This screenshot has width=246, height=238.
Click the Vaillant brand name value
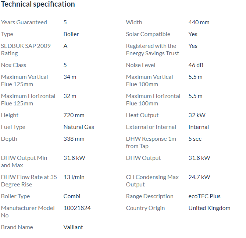point(73,227)
